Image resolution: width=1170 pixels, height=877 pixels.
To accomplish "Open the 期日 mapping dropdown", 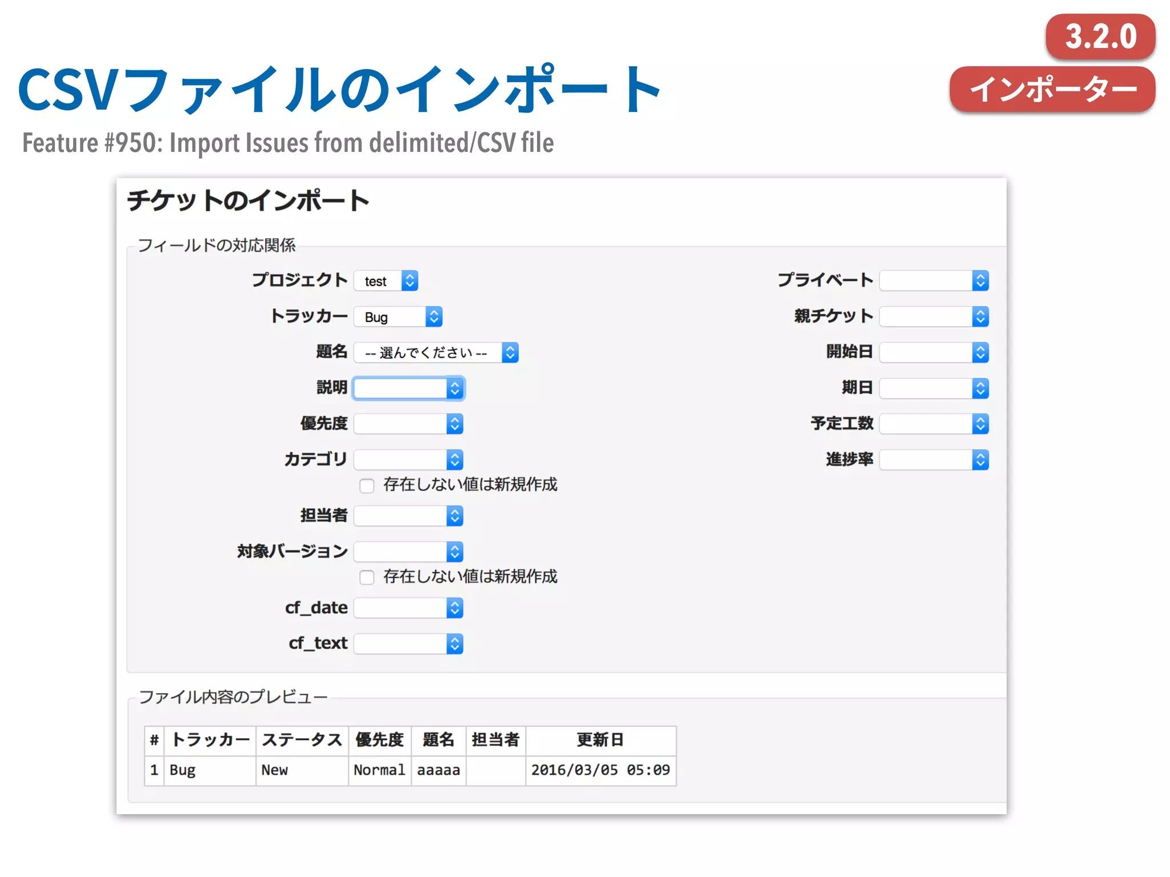I will pos(934,389).
